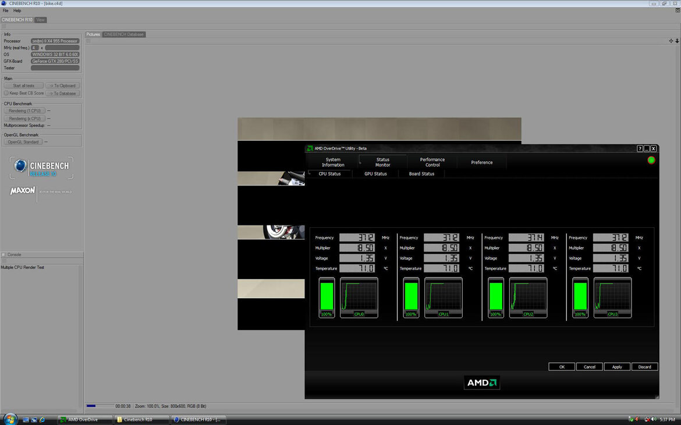Click the OverDrive help question mark button

coord(640,148)
